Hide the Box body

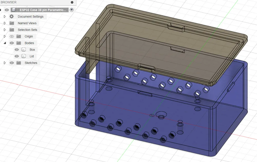click(x=17, y=50)
